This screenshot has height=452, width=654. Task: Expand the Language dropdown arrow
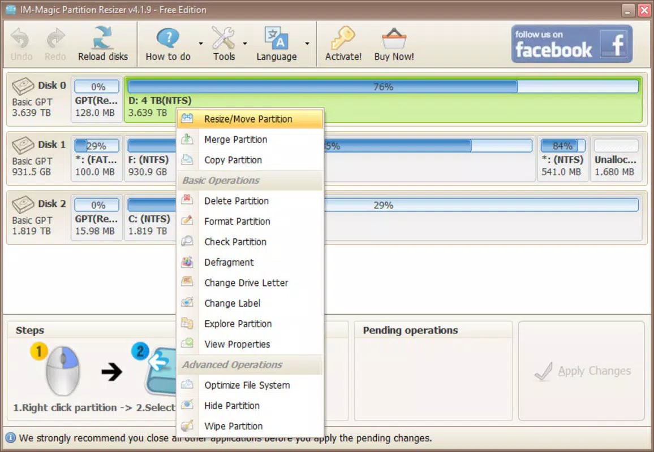point(307,44)
